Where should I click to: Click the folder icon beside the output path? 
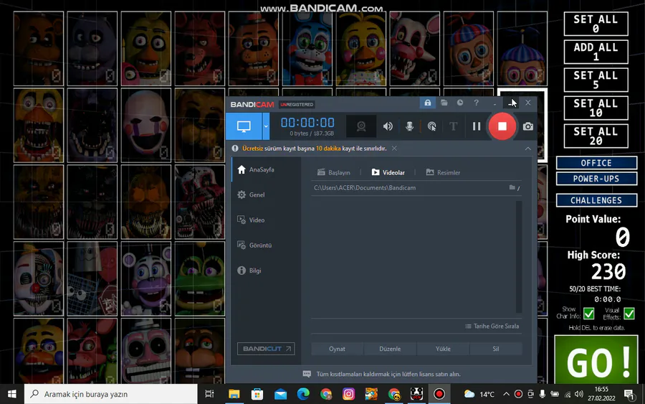512,187
